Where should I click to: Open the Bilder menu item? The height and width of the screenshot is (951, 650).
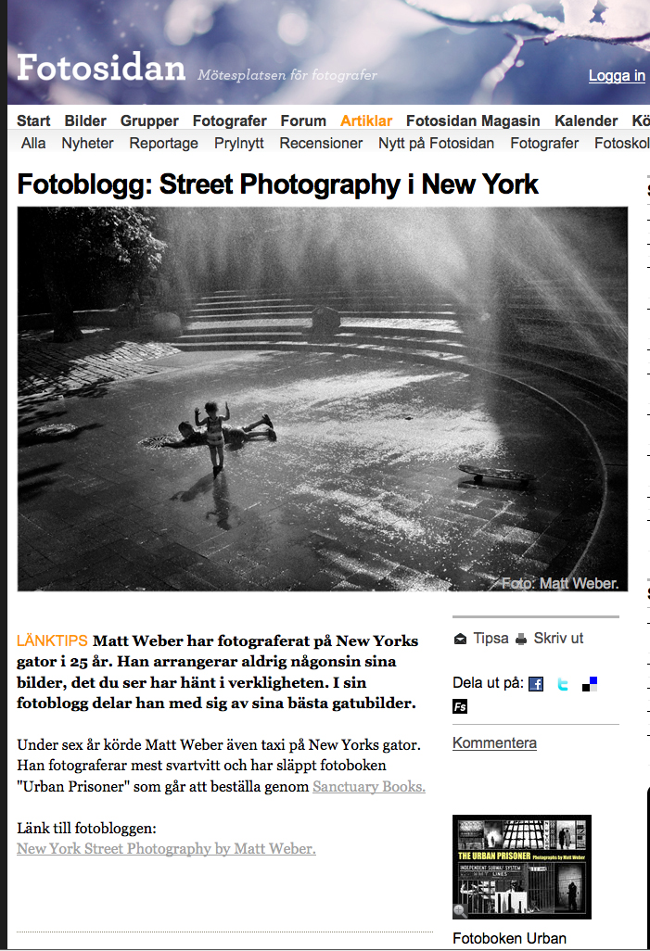point(85,120)
